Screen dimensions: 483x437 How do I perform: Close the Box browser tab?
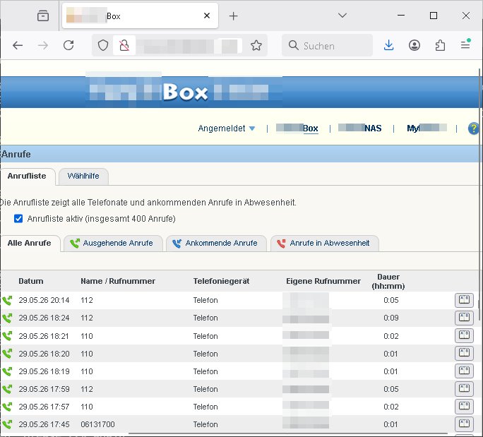point(207,16)
